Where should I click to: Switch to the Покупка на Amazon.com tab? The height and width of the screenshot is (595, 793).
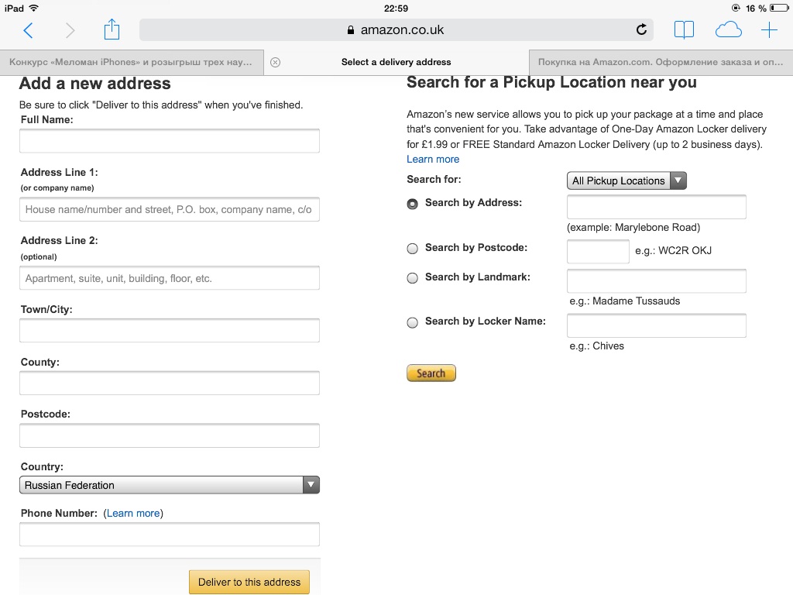pyautogui.click(x=661, y=62)
